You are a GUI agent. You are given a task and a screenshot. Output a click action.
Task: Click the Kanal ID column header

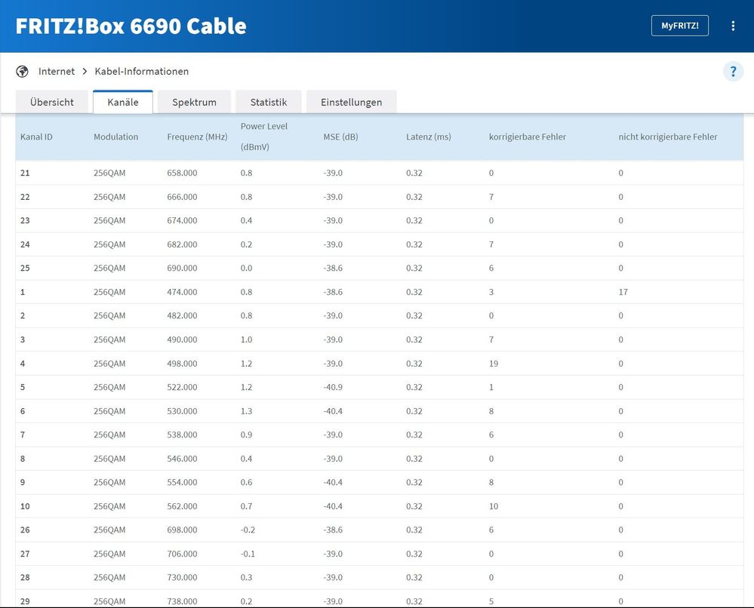point(36,137)
